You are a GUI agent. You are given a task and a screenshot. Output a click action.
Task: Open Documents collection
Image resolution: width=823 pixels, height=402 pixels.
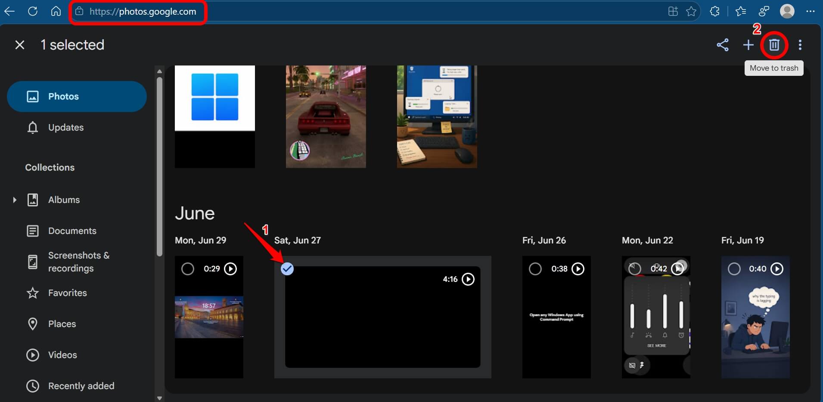[77, 231]
